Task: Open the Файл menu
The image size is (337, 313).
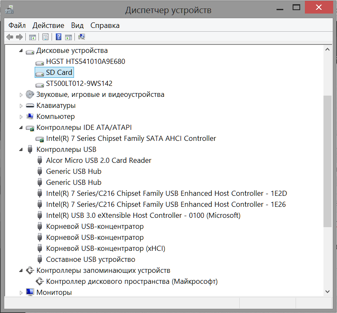Action: click(17, 25)
